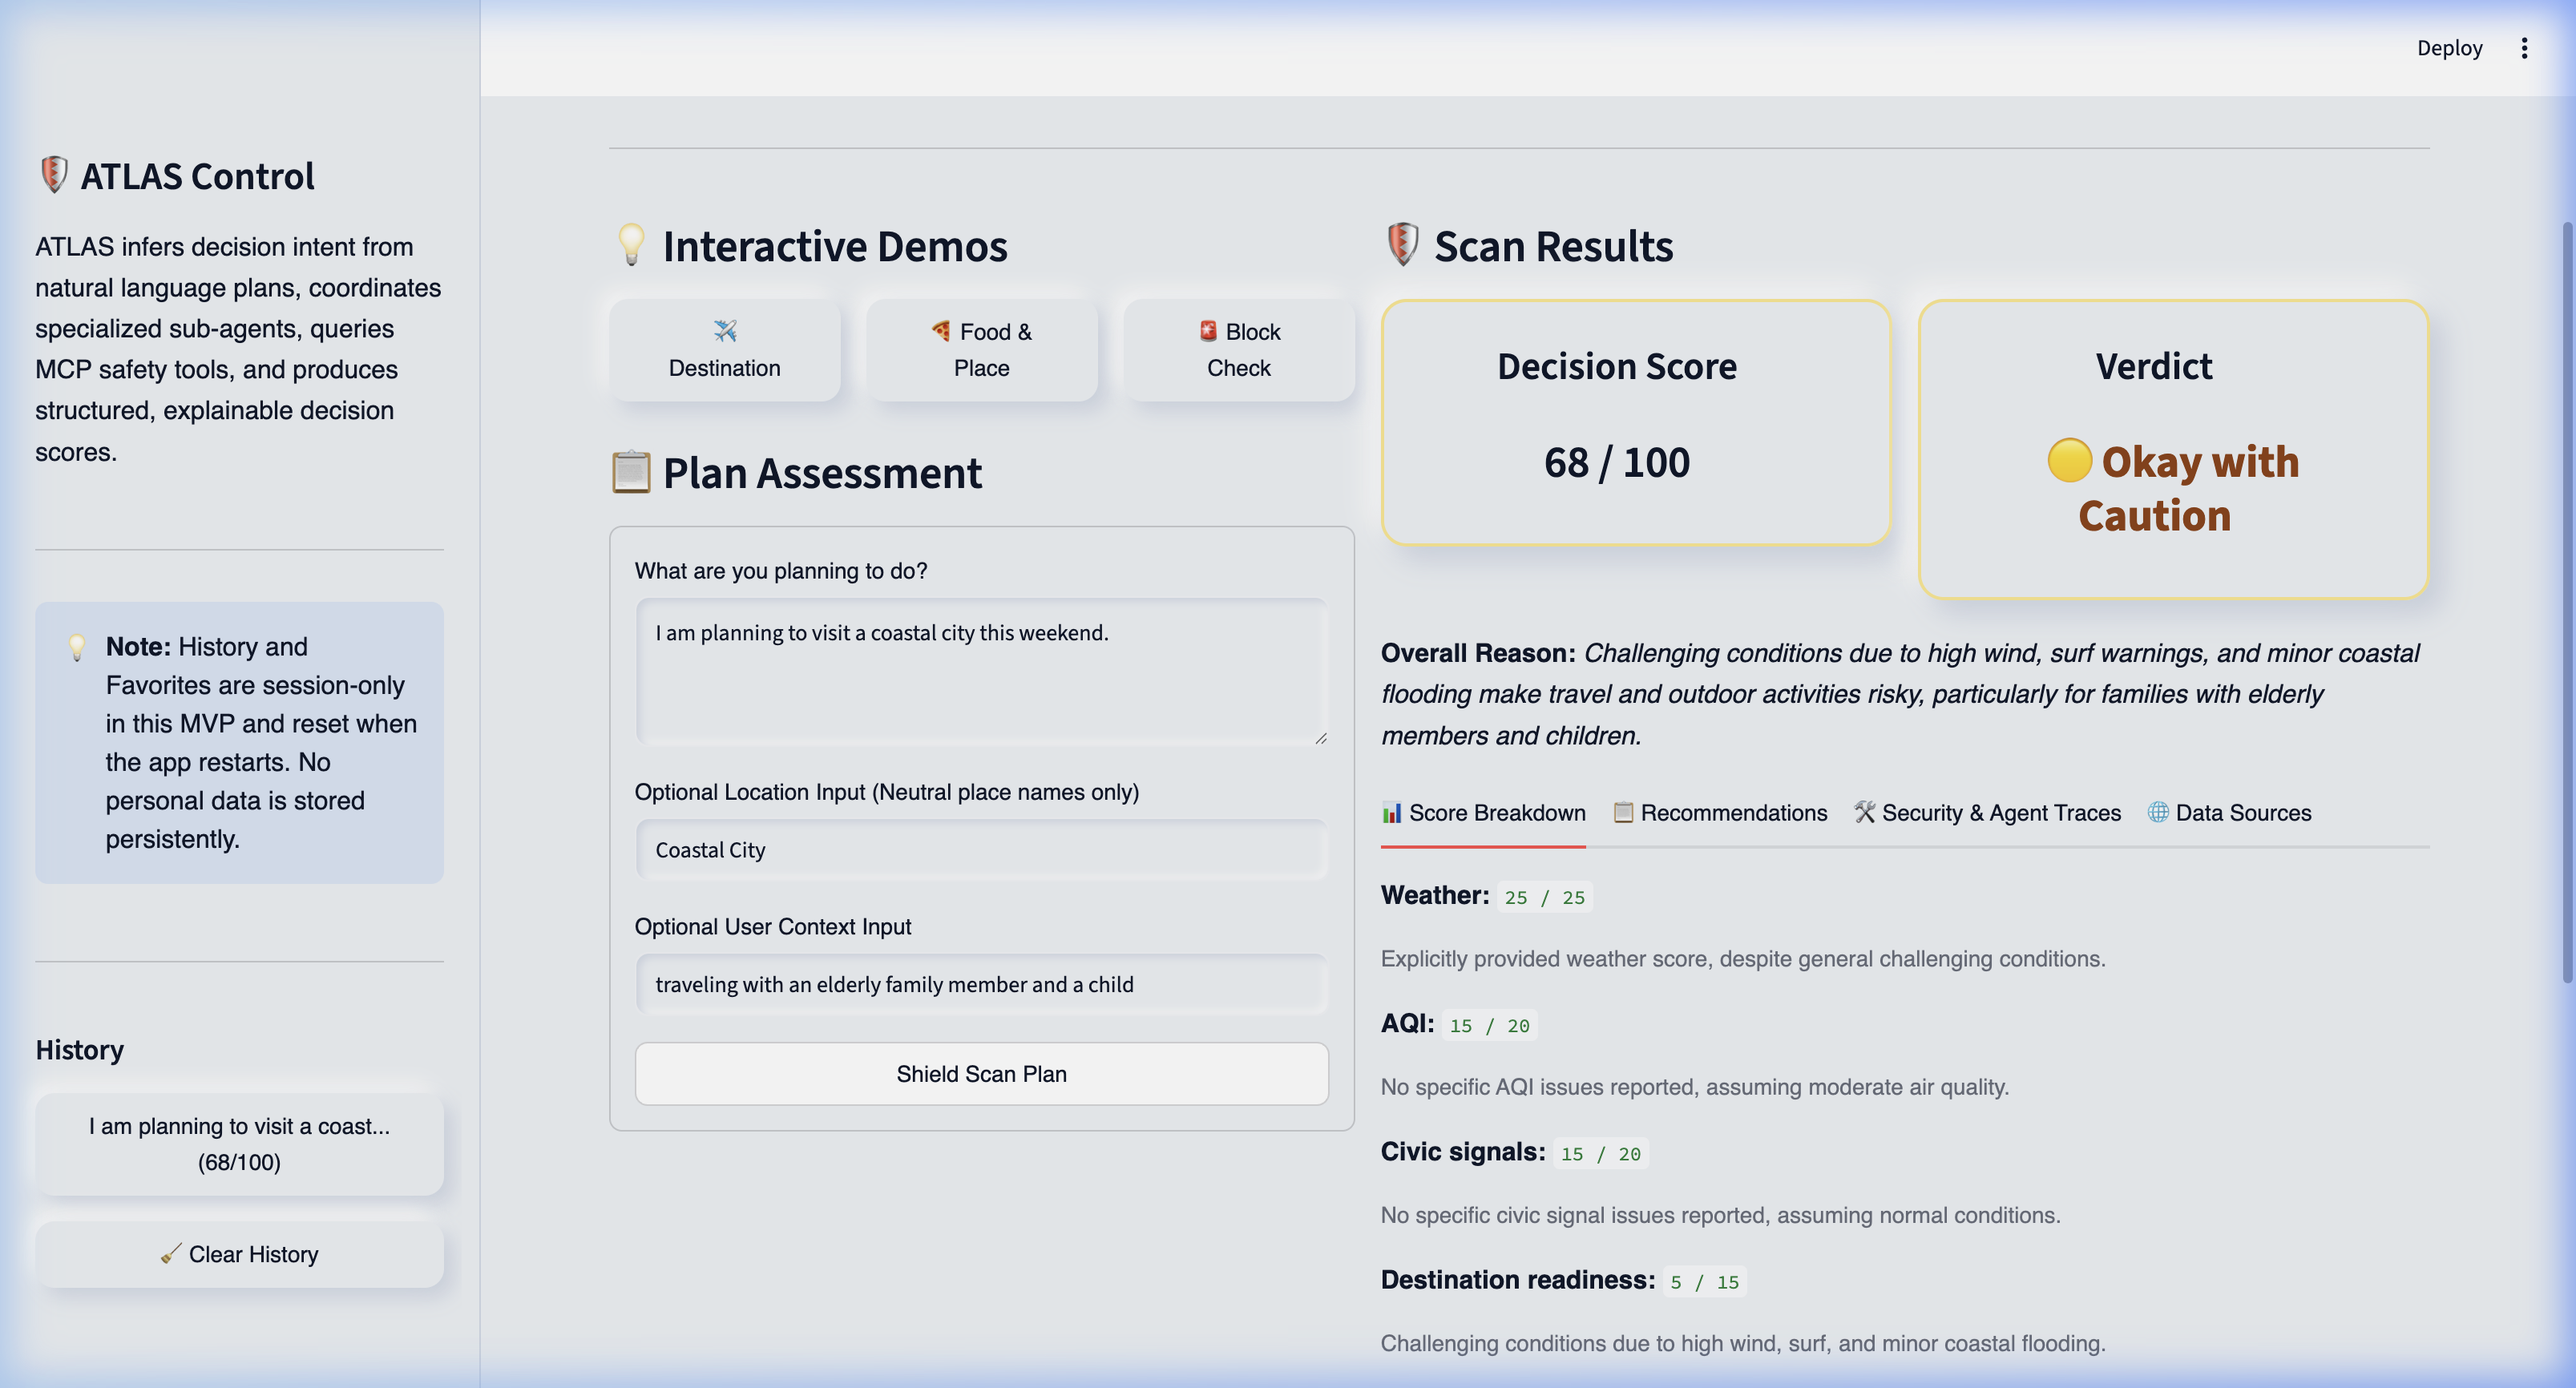Click the AQI '15 / 20' score value

(1489, 1025)
